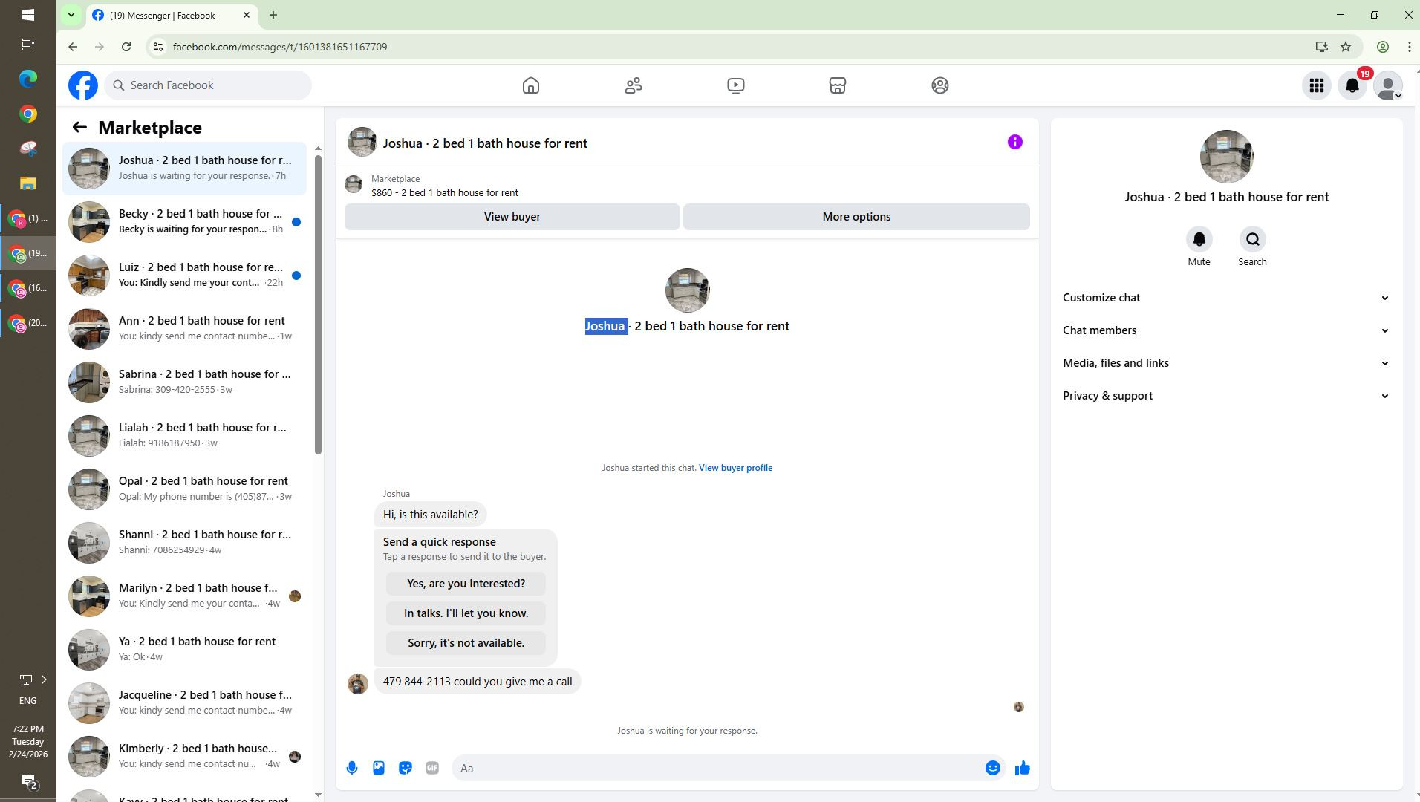Send quick response 'Yes, are you interested?'
This screenshot has height=802, width=1420.
click(x=466, y=584)
